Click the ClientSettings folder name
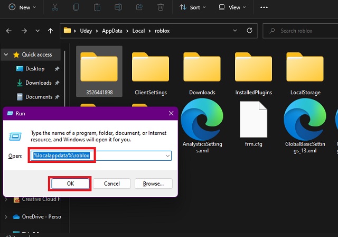The width and height of the screenshot is (338, 237). 151,93
